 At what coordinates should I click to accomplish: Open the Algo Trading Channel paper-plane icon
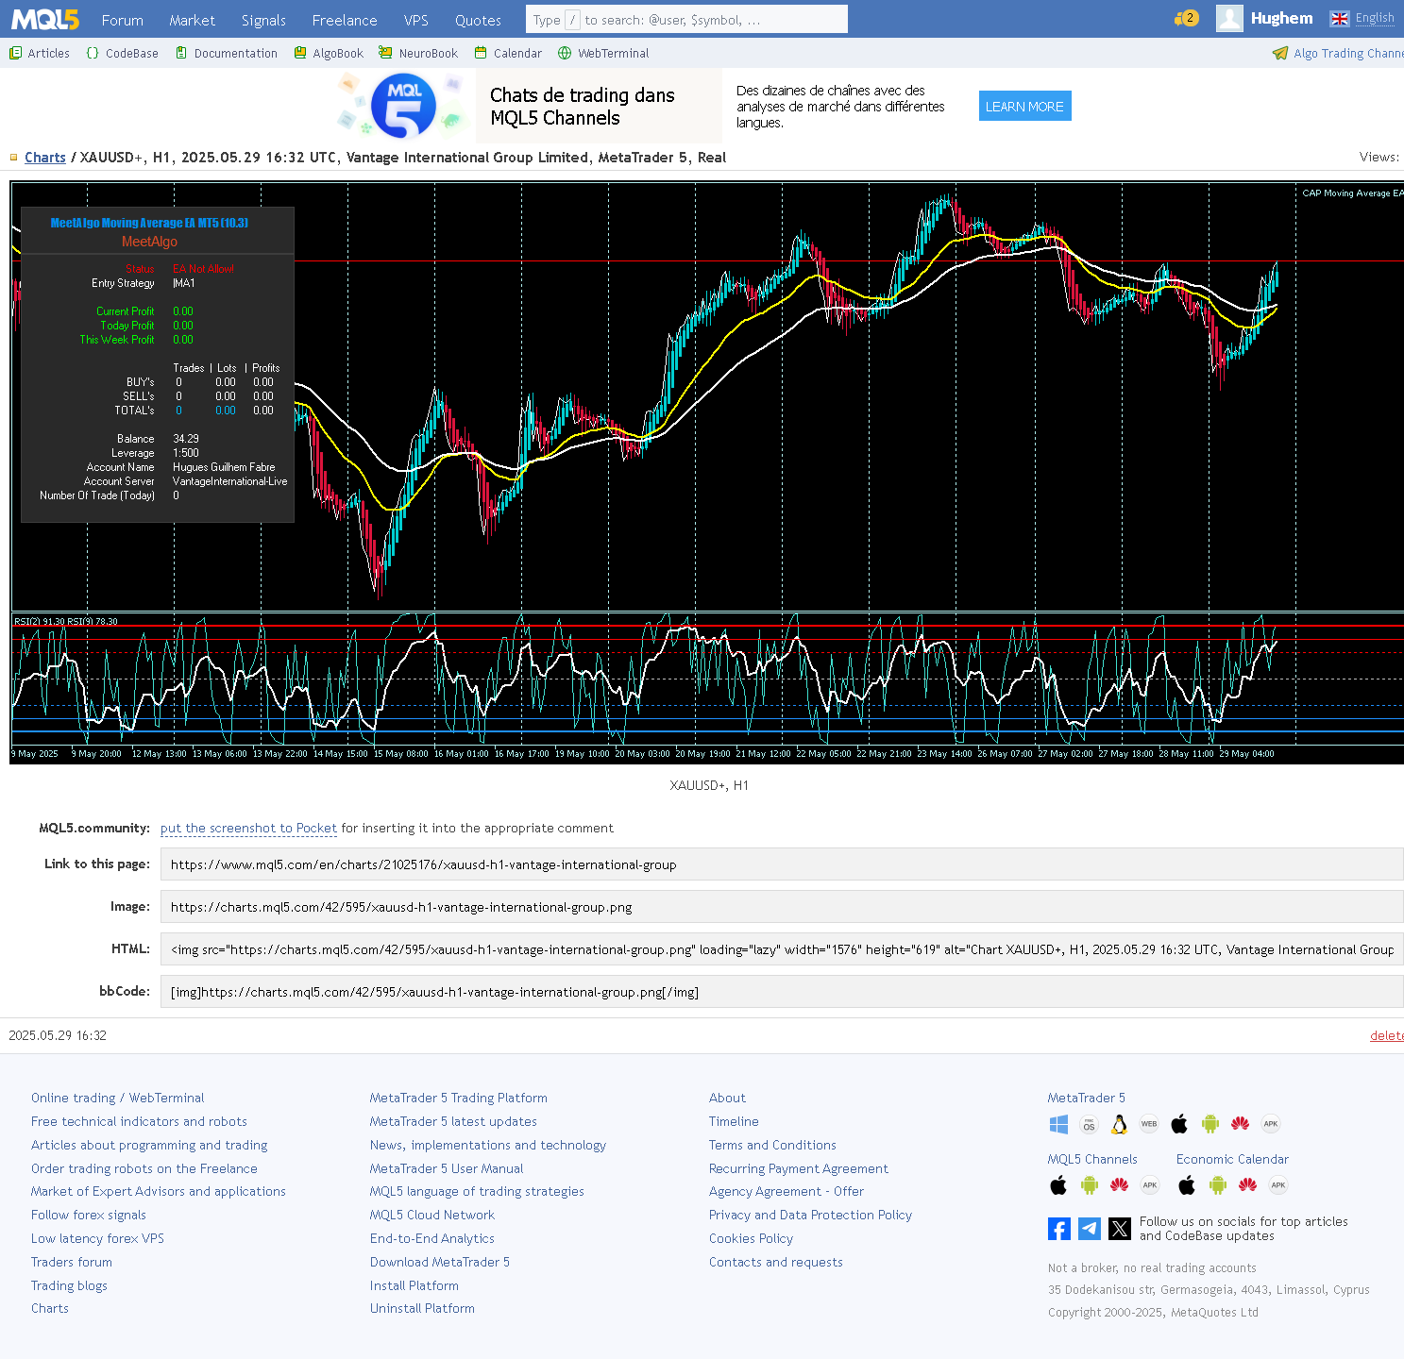click(1280, 53)
